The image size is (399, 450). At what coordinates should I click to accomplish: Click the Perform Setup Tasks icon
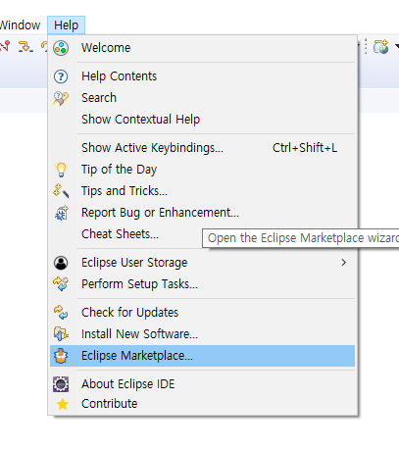pos(61,283)
